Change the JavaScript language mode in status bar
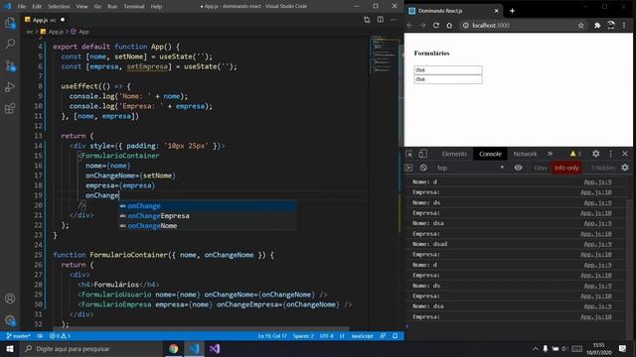The image size is (636, 357). click(x=362, y=336)
